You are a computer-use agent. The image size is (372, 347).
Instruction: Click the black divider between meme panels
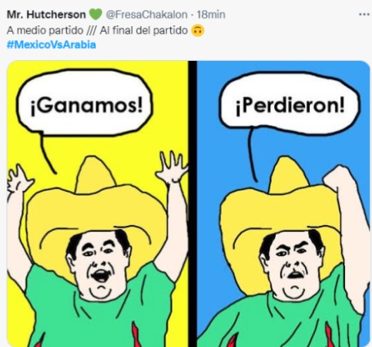pos(193,204)
